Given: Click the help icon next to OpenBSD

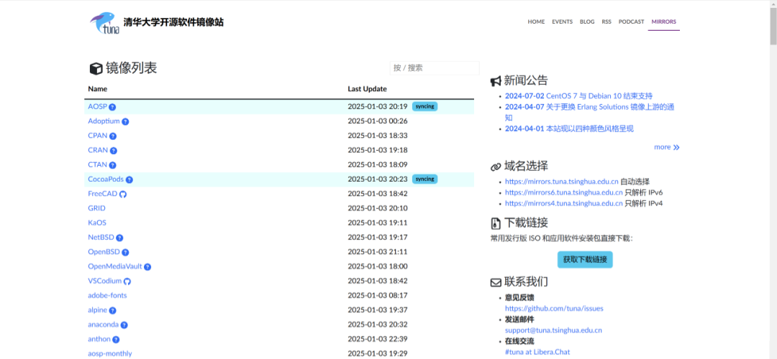Looking at the screenshot, I should [x=125, y=253].
